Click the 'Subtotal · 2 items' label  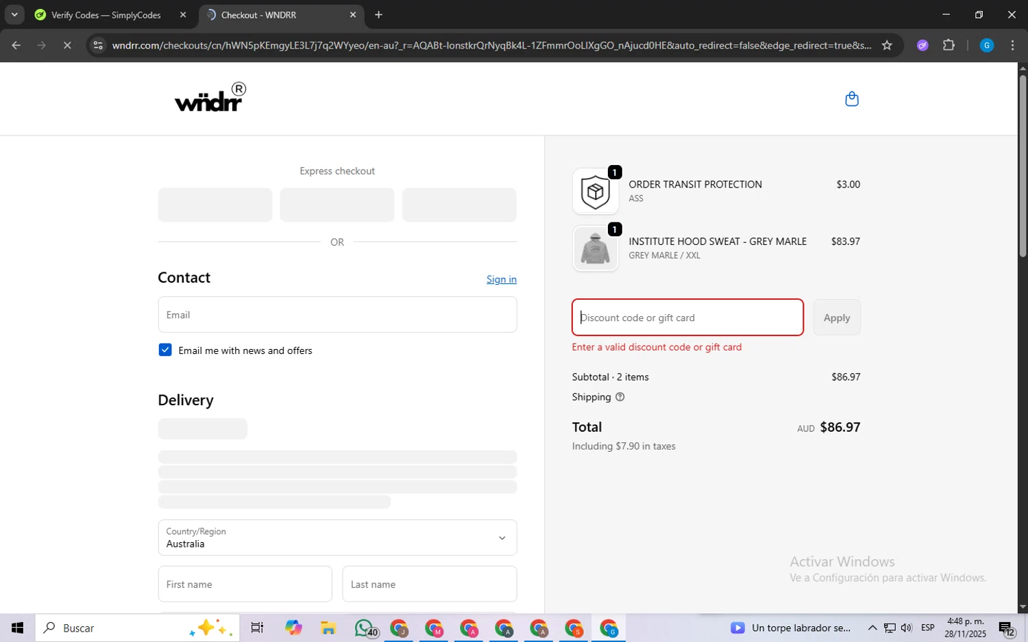pos(610,377)
